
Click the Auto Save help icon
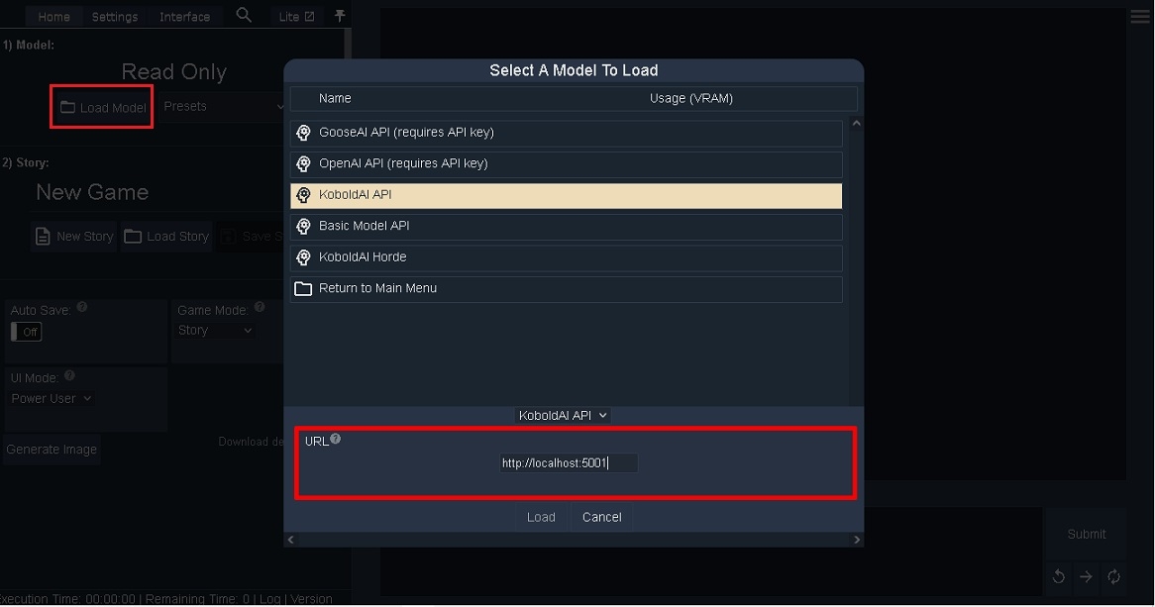pos(82,307)
